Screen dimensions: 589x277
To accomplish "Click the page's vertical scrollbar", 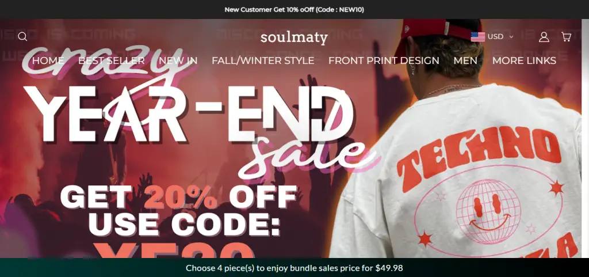I will [585, 138].
